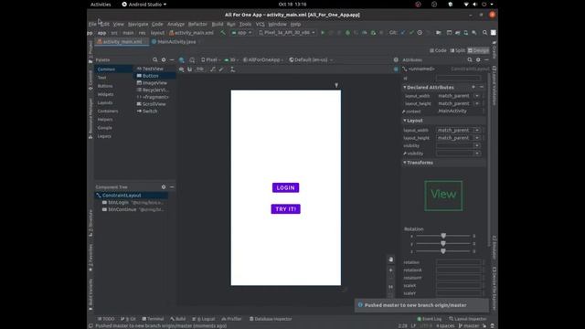Open the AllForOneApp theme dropdown
The width and height of the screenshot is (585, 329).
[x=263, y=60]
